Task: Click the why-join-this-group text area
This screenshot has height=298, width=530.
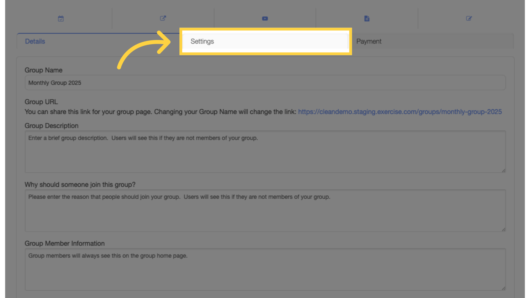Action: pyautogui.click(x=265, y=210)
